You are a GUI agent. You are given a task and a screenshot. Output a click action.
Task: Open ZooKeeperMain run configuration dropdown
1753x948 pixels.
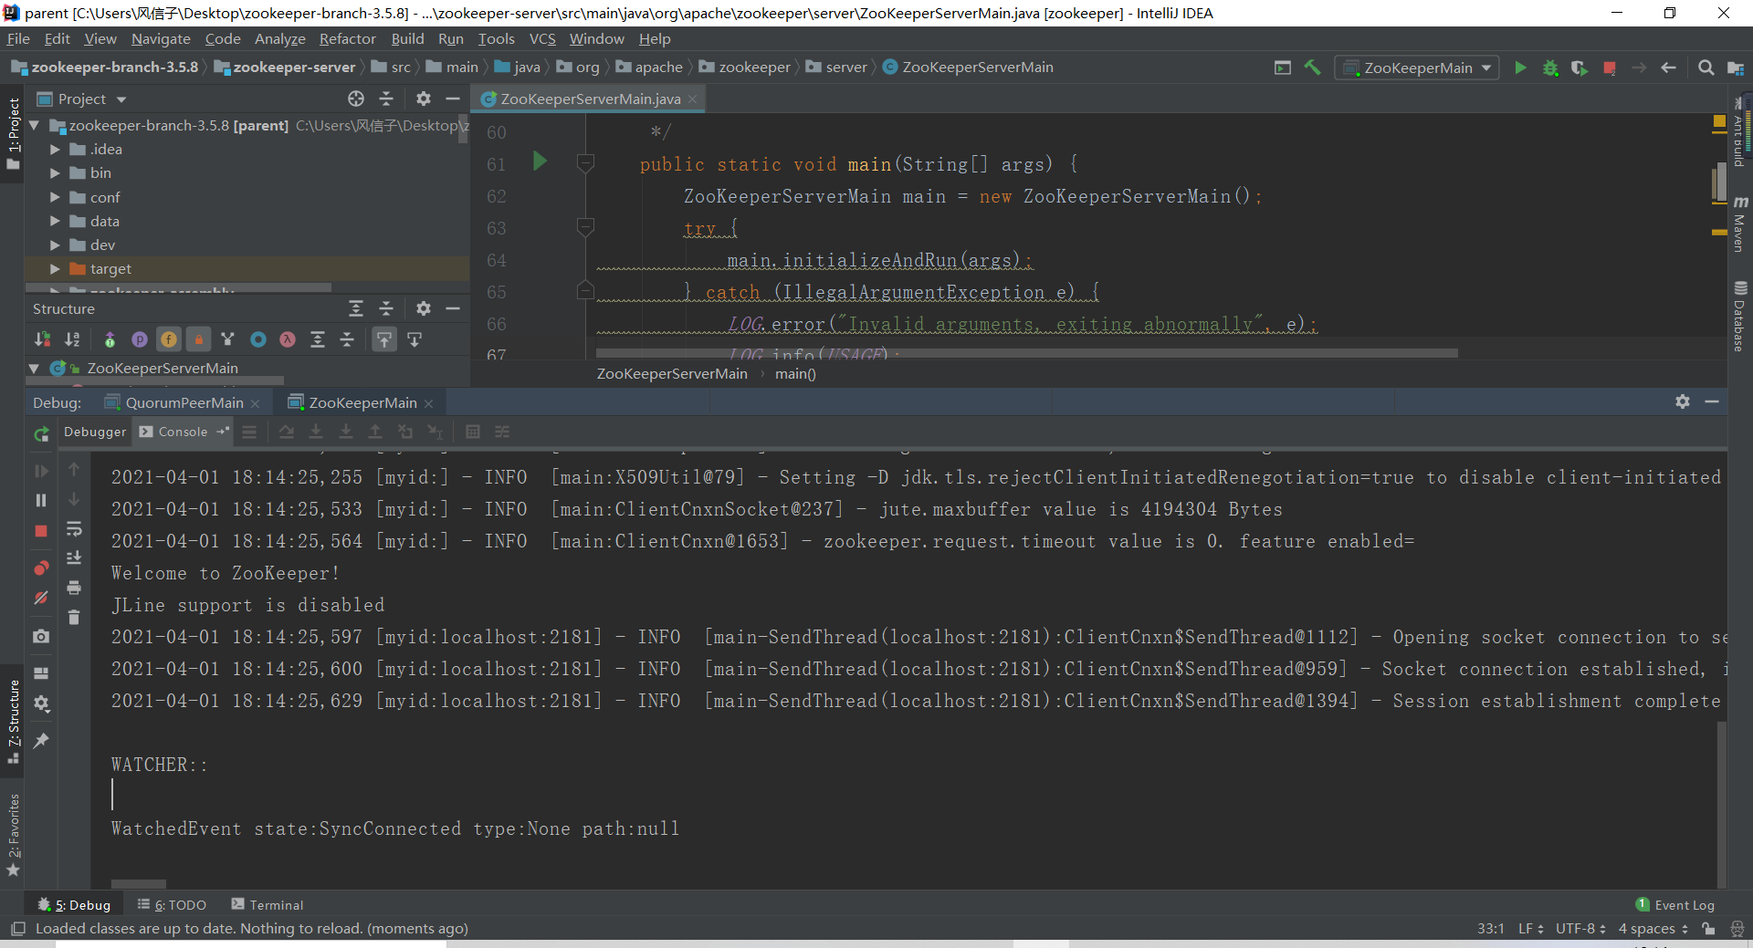coord(1417,68)
